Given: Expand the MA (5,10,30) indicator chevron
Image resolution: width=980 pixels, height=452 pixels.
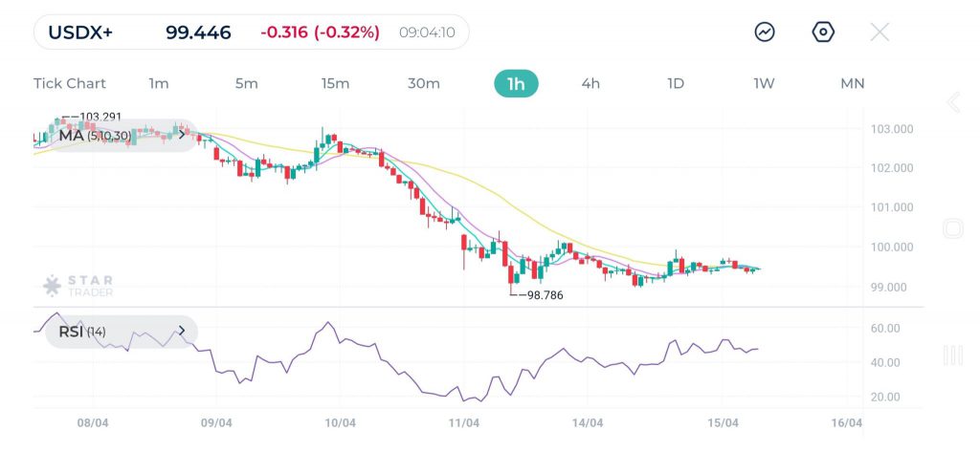Looking at the screenshot, I should 181,135.
